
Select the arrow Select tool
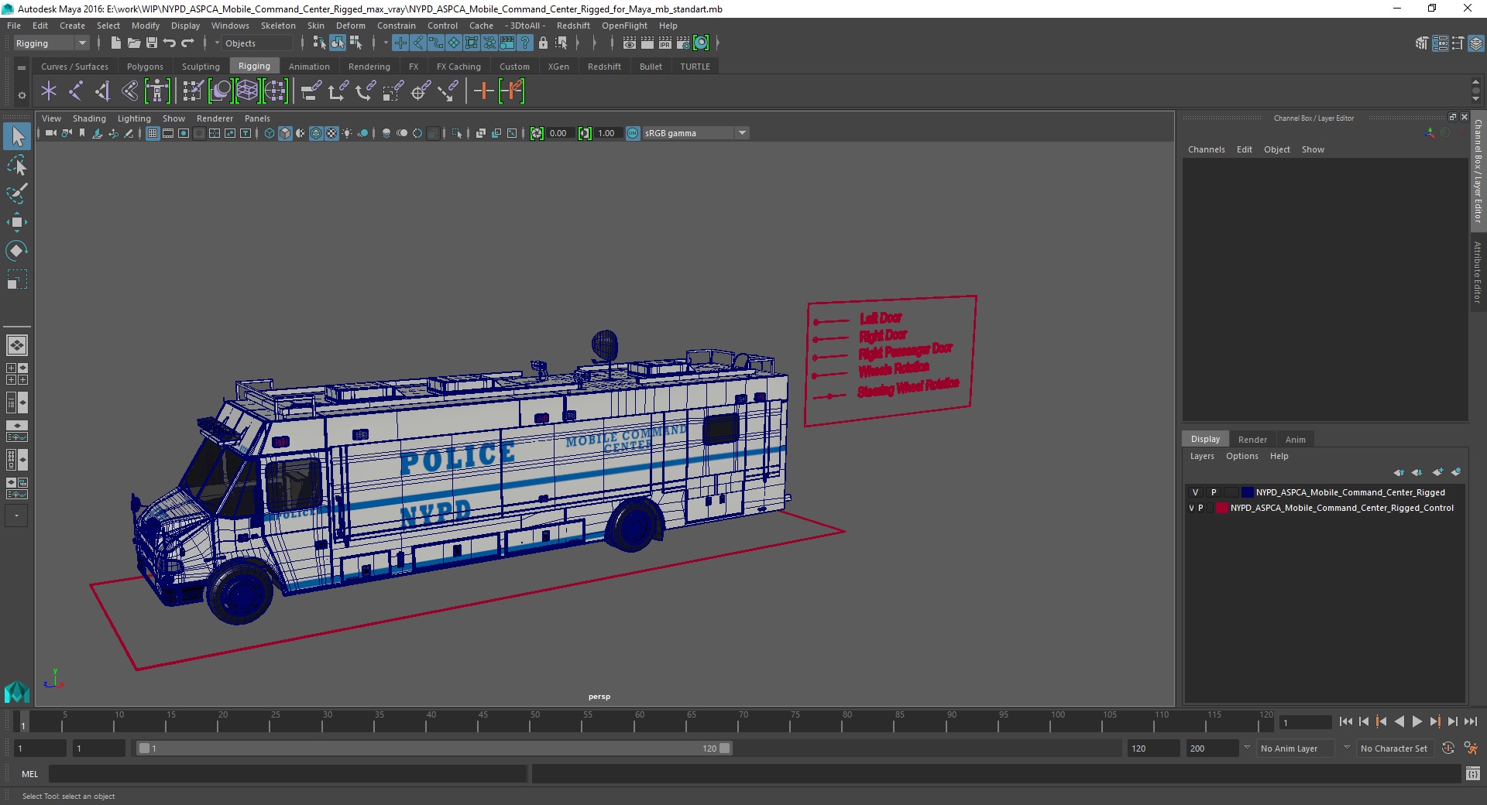pyautogui.click(x=17, y=137)
